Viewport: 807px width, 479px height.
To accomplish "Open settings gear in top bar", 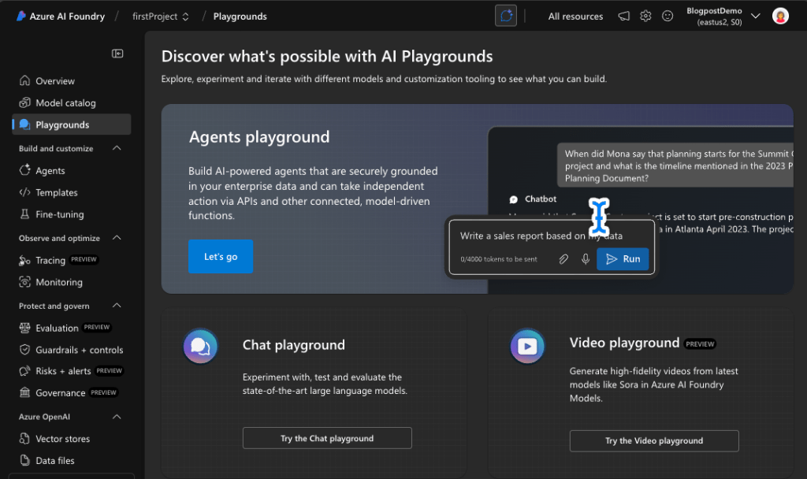I will tap(645, 16).
